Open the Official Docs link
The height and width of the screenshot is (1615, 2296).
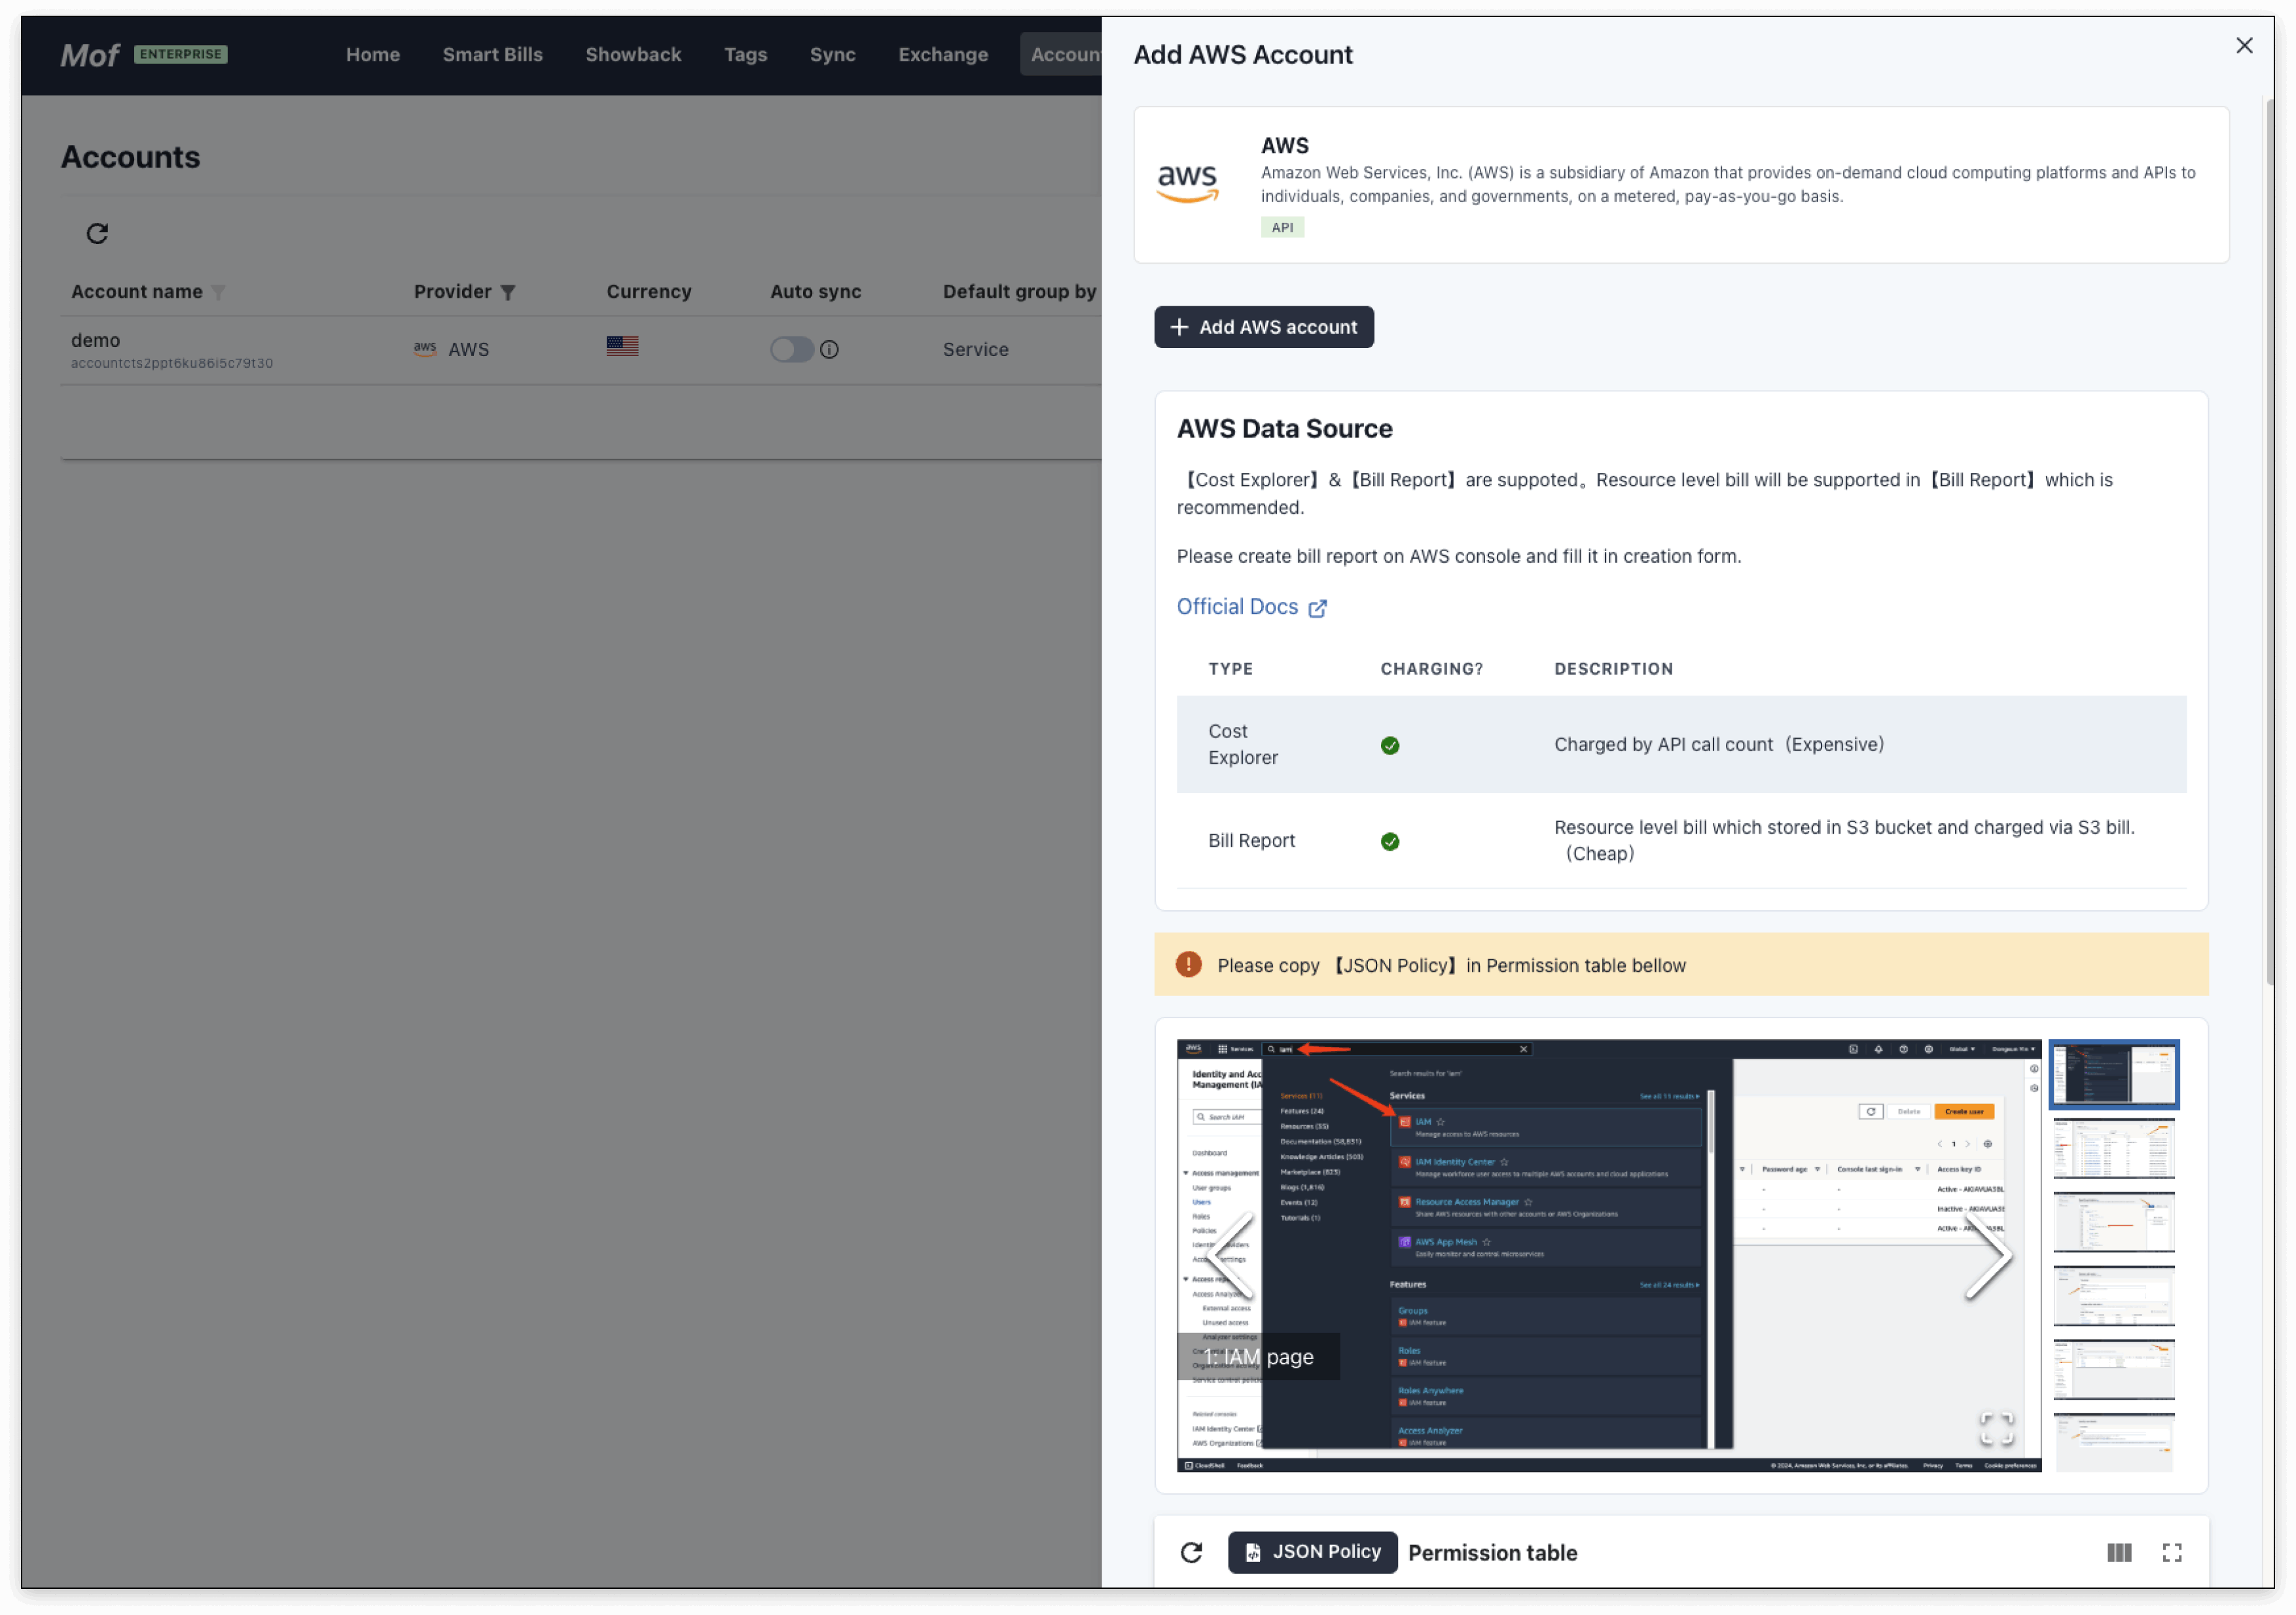[1251, 607]
